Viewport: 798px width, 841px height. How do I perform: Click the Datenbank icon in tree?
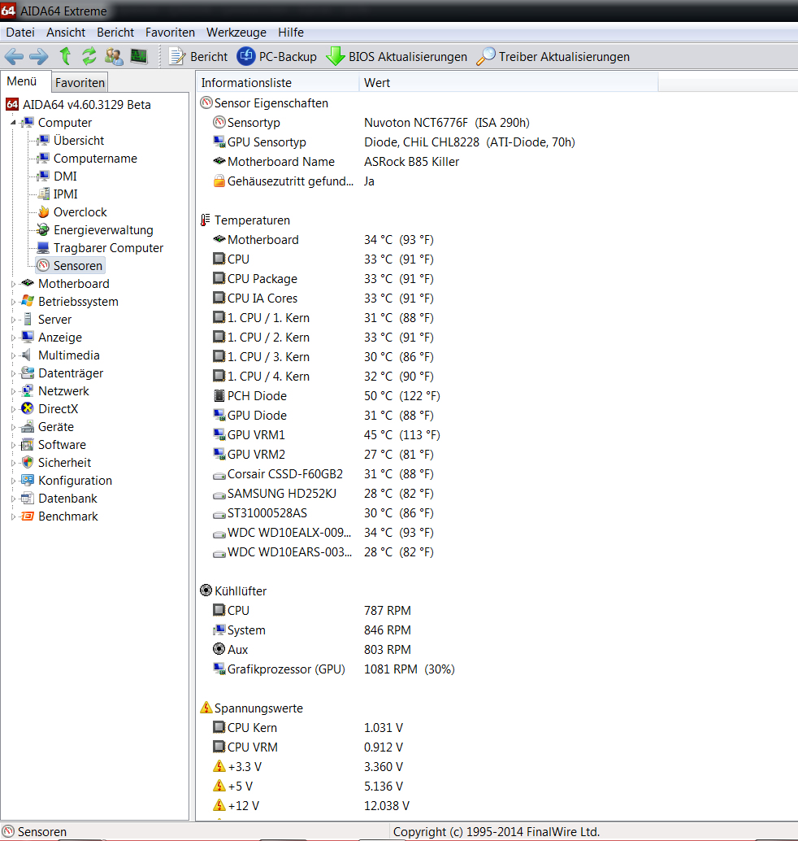click(x=28, y=499)
